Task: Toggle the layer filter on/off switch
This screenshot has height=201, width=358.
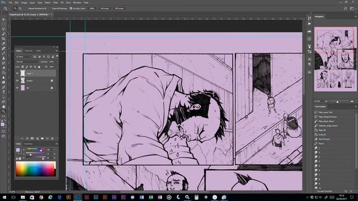Action: pyautogui.click(x=57, y=56)
